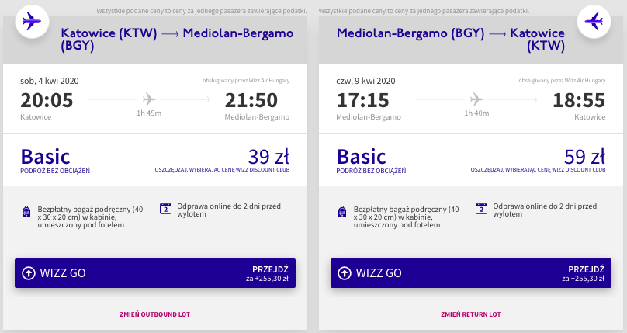
Task: Click the return online check-in calendar icon
Action: [x=480, y=208]
